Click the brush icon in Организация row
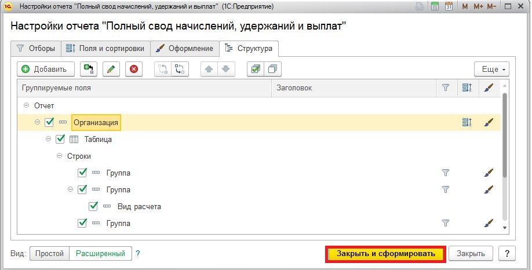 [x=489, y=122]
